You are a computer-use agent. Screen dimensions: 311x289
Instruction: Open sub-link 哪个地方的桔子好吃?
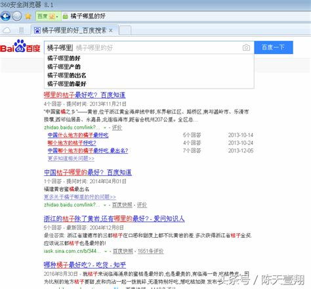[72, 143]
